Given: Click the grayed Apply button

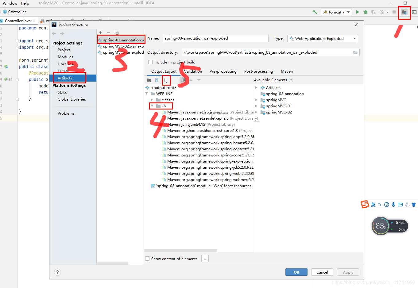Looking at the screenshot, I should [x=348, y=272].
